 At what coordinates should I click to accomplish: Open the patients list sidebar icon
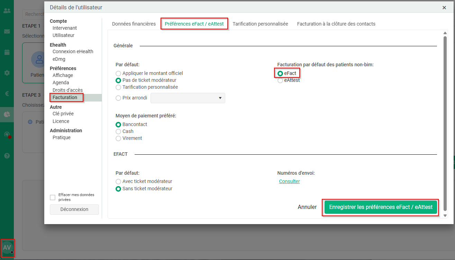pos(7,11)
